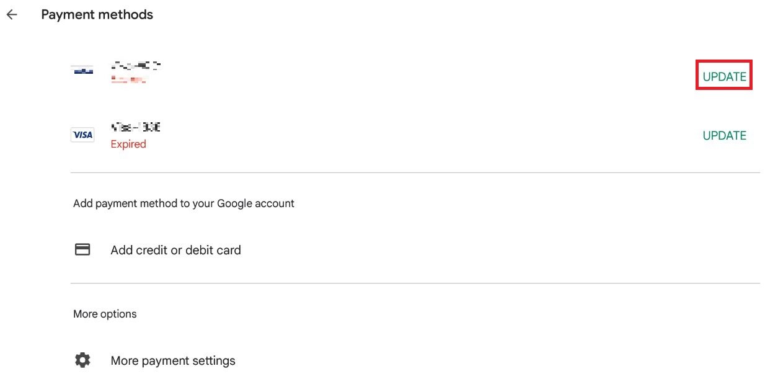Click the red Expired label
Viewport: 778px width, 379px height.
coord(128,144)
